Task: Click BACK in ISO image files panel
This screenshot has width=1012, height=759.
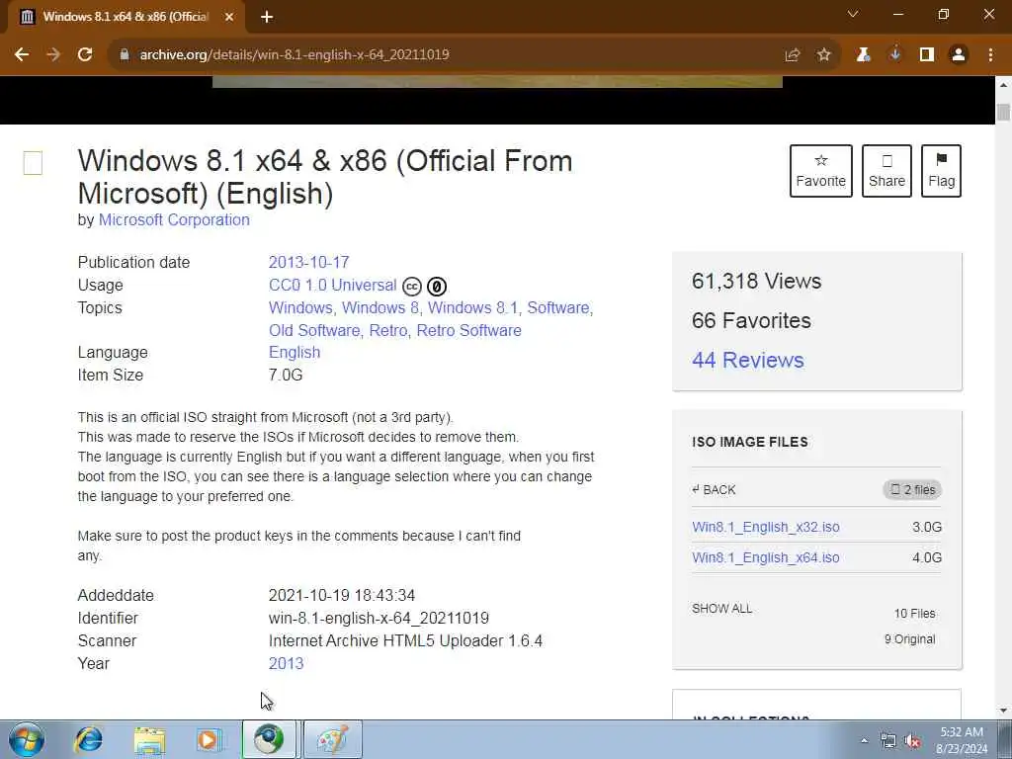Action: click(714, 490)
